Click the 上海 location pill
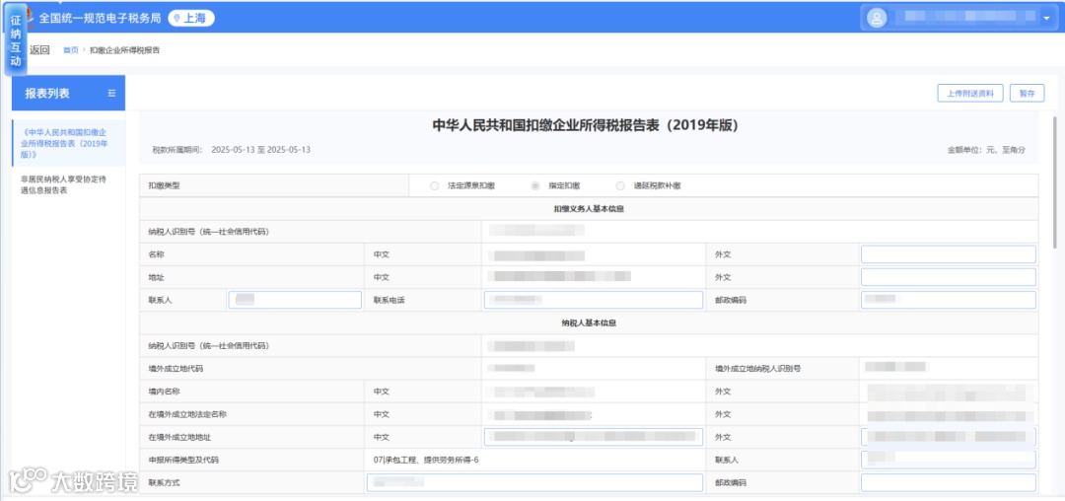1065x501 pixels. point(191,19)
